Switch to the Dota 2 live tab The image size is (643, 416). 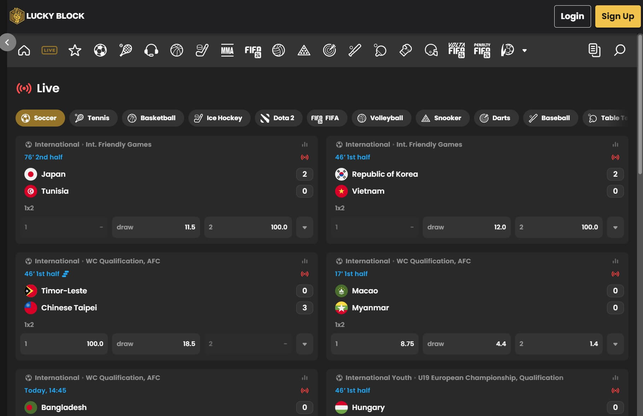pos(279,118)
